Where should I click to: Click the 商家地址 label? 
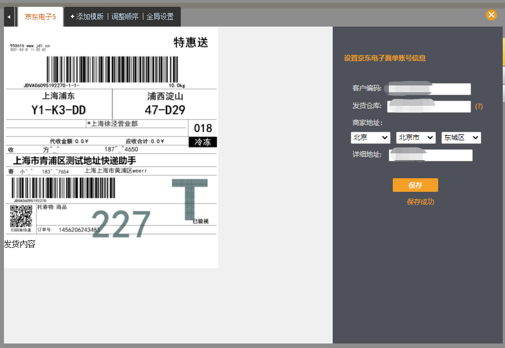click(x=367, y=123)
